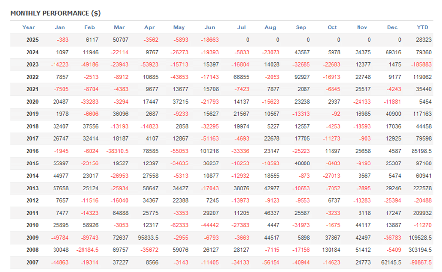Screen dimensions: 442x272
Task: Click 2007 December value 63145.5
Action: tap(391, 262)
